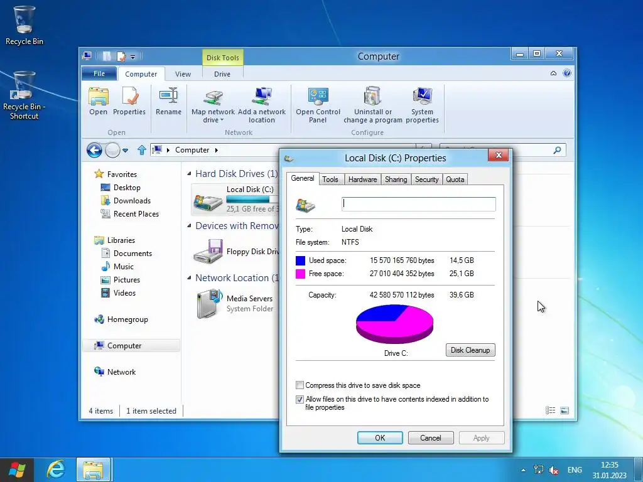This screenshot has height=482, width=643.
Task: Select the Floppy Disk Drive icon
Action: 208,251
